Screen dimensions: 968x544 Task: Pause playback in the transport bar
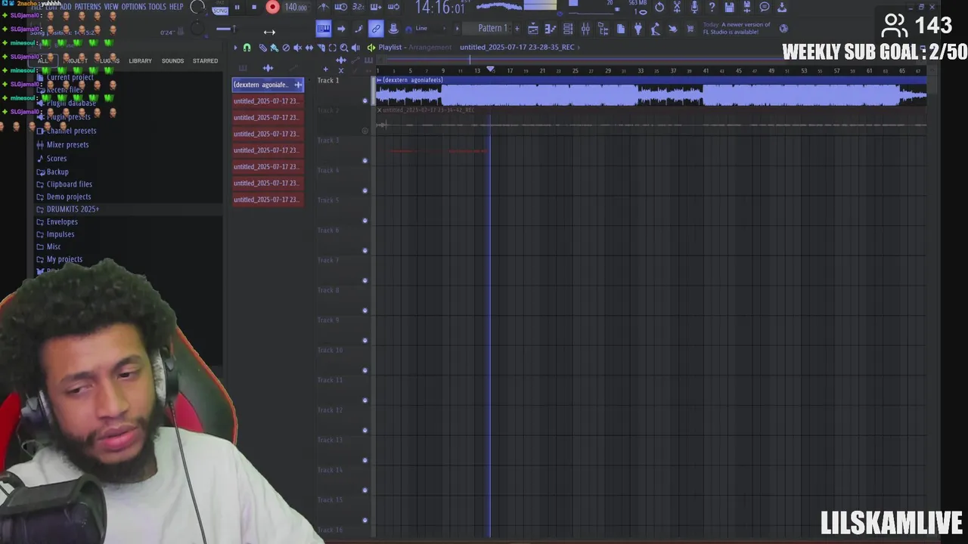pyautogui.click(x=237, y=7)
